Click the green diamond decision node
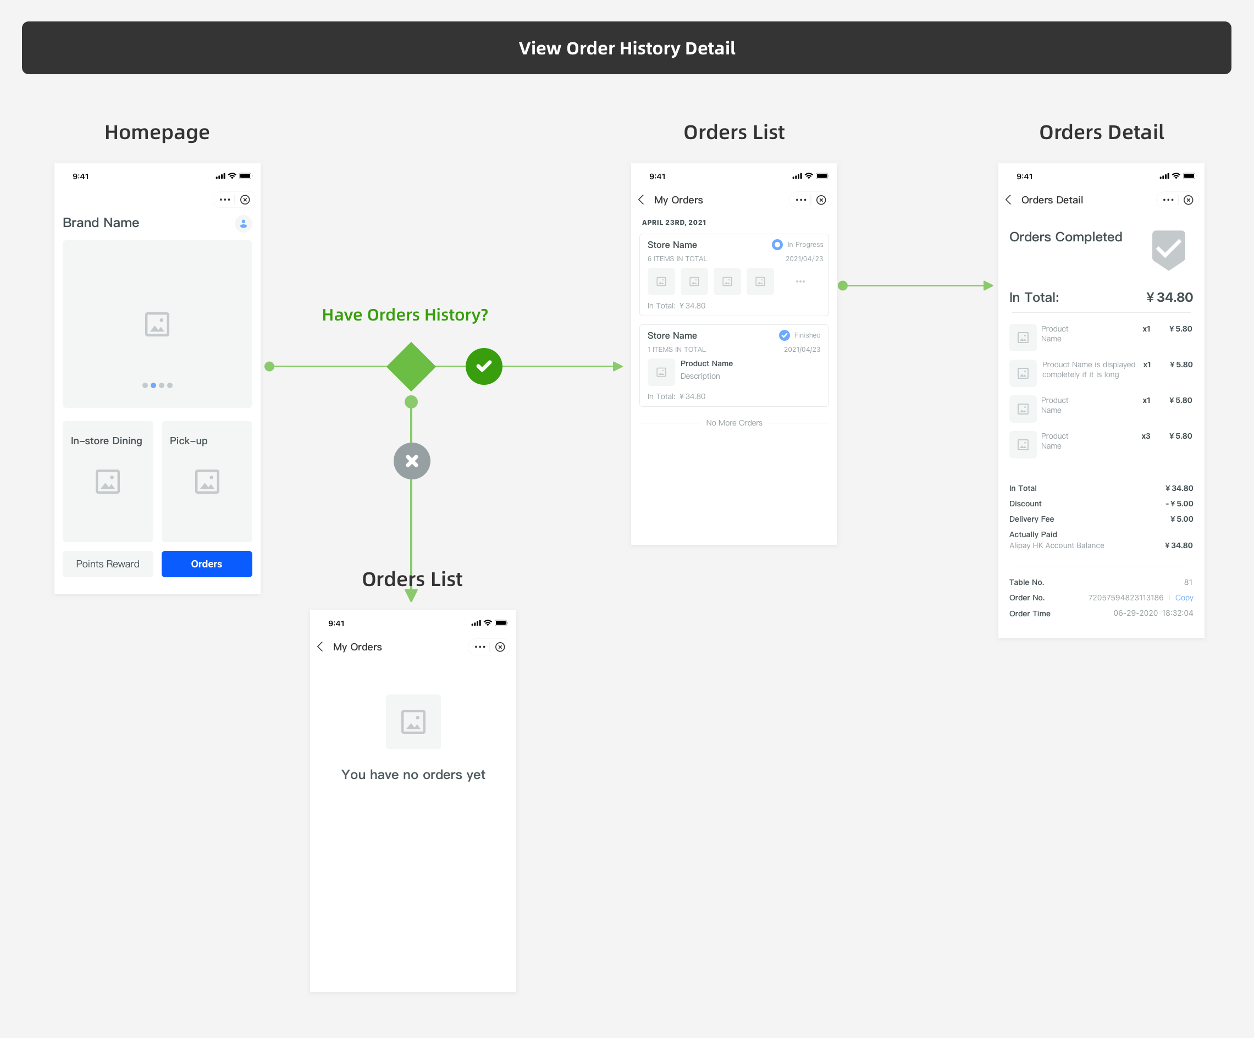 (411, 366)
